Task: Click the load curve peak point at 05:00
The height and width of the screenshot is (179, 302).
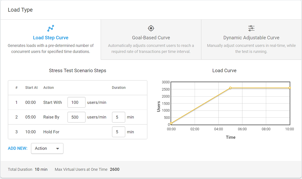Action: [230, 88]
